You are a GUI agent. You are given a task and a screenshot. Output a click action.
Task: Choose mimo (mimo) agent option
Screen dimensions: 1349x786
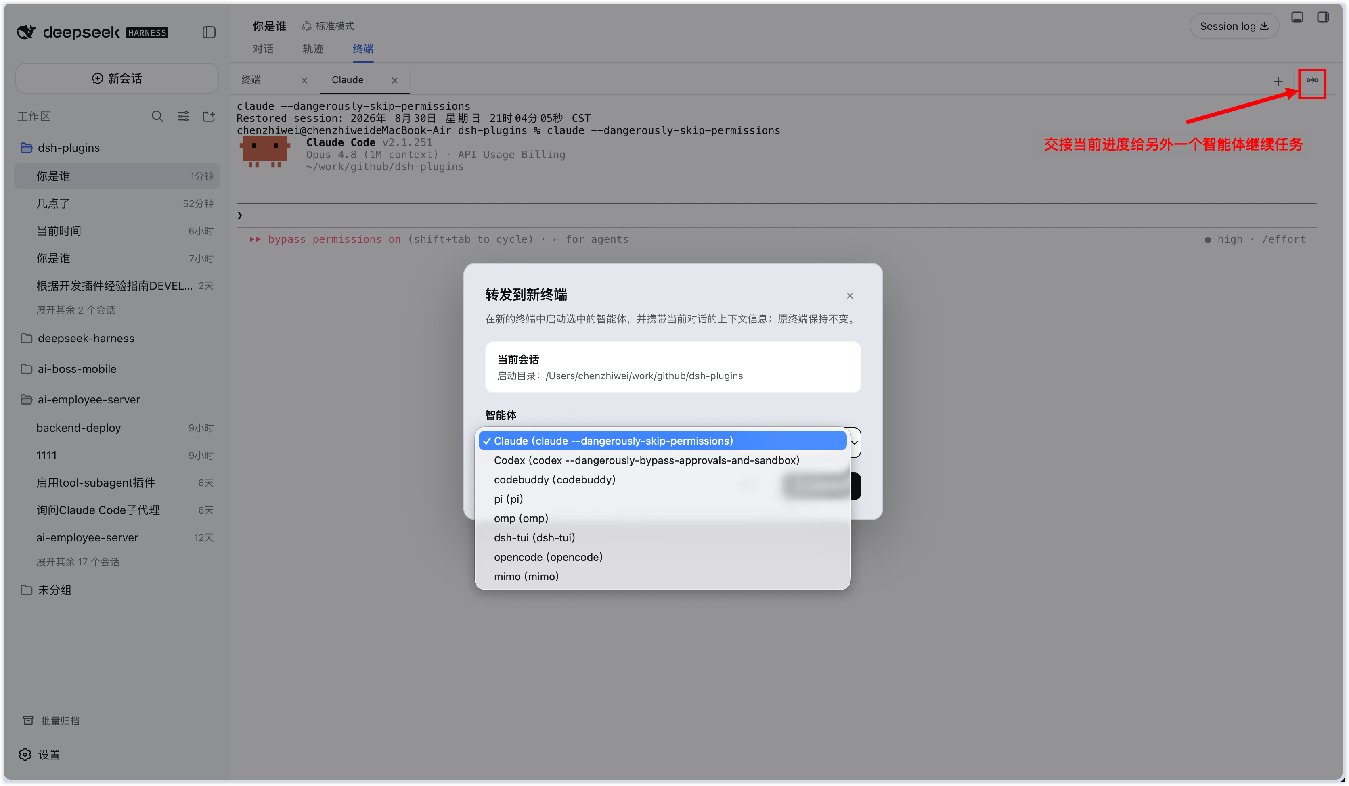tap(662, 576)
